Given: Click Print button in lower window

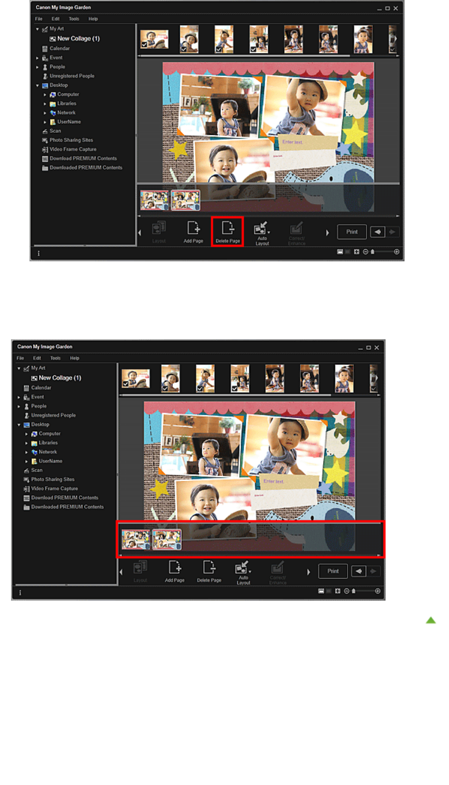Looking at the screenshot, I should (x=333, y=571).
